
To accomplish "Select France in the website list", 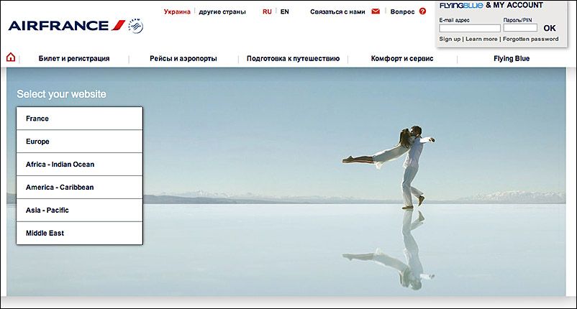I will point(79,119).
